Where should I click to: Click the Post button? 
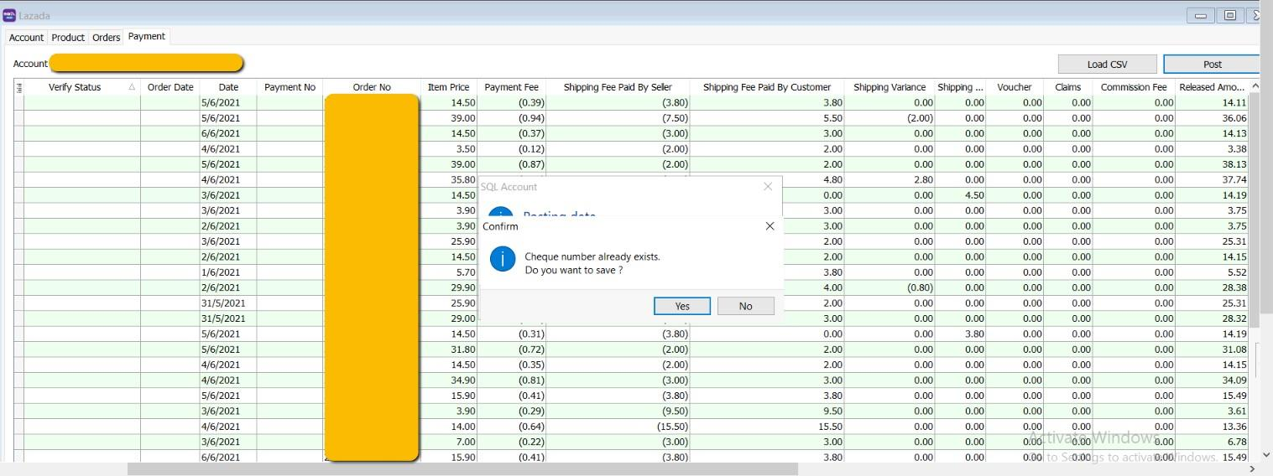[1212, 65]
